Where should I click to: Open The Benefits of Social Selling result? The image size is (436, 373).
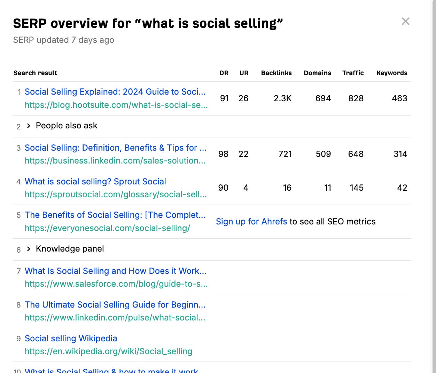point(115,215)
